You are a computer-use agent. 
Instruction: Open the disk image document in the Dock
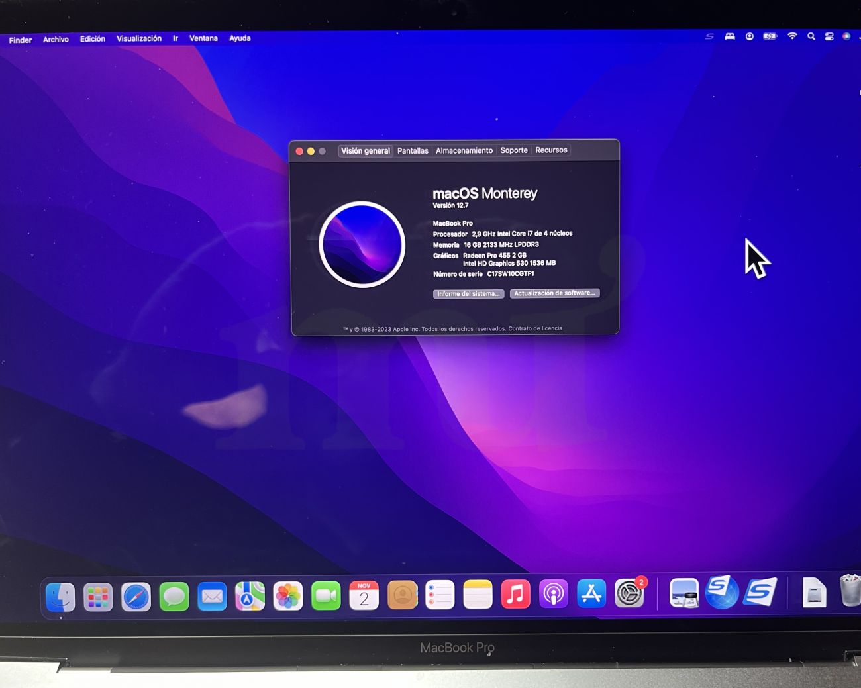coord(814,592)
